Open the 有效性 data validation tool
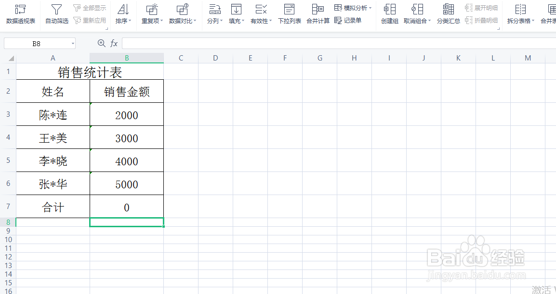The image size is (556, 294). (261, 14)
